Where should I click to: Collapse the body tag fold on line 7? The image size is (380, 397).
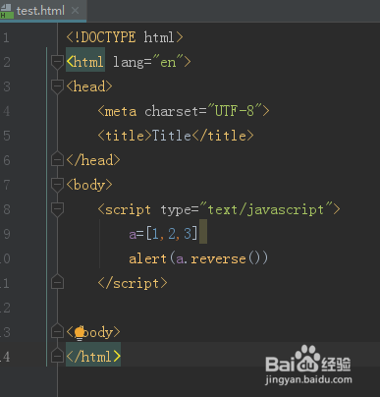click(57, 185)
